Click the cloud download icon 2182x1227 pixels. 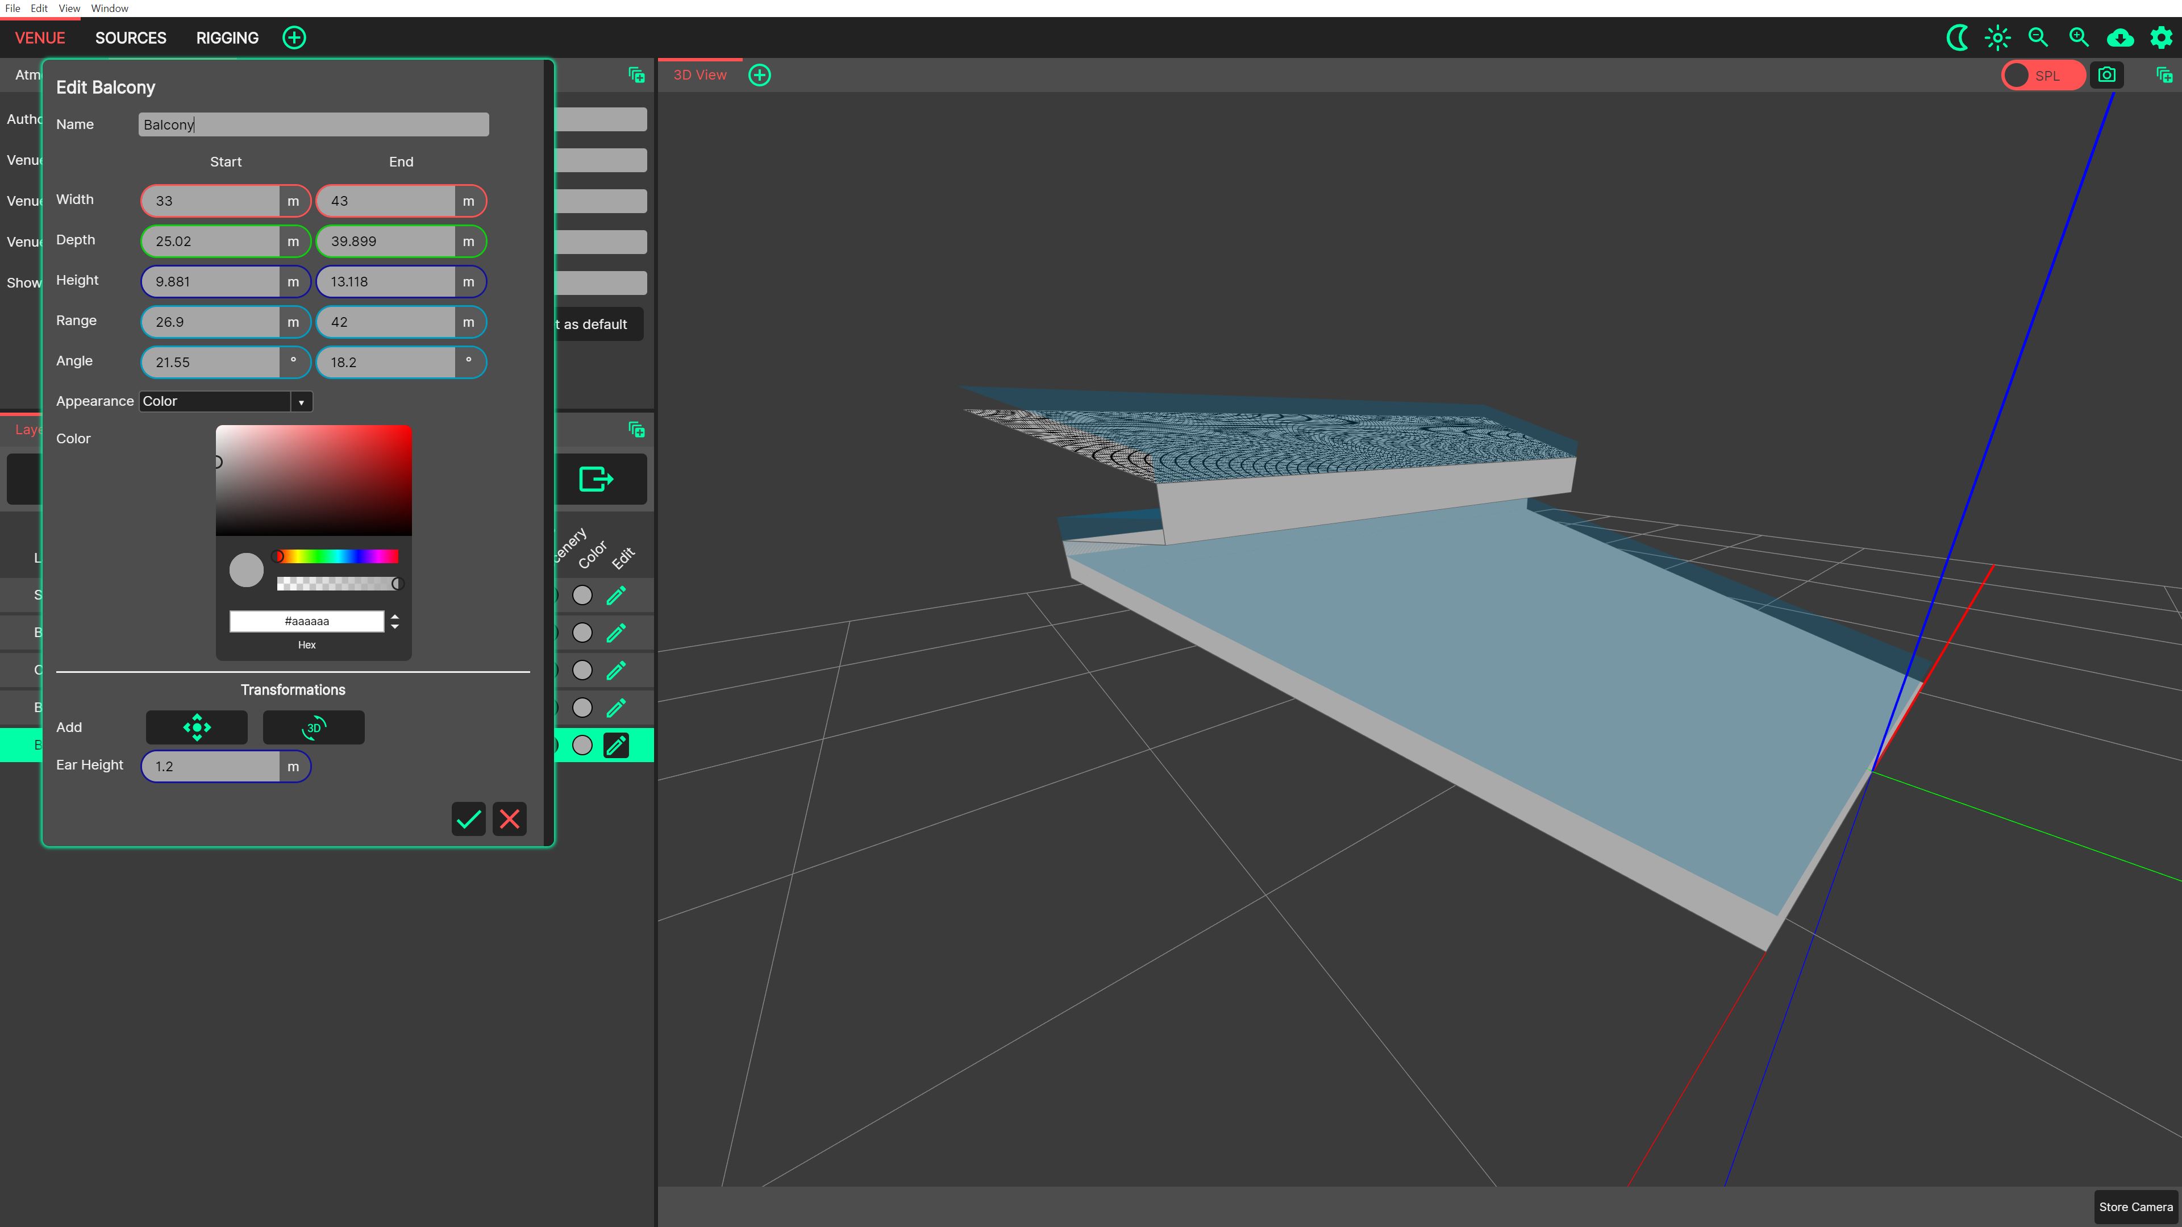2119,38
